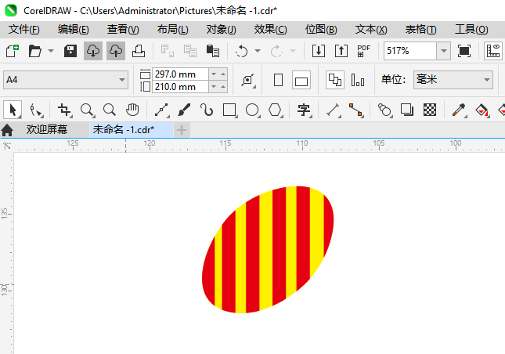Open the units dropdown showing 毫米
This screenshot has width=505, height=354.
pyautogui.click(x=453, y=80)
